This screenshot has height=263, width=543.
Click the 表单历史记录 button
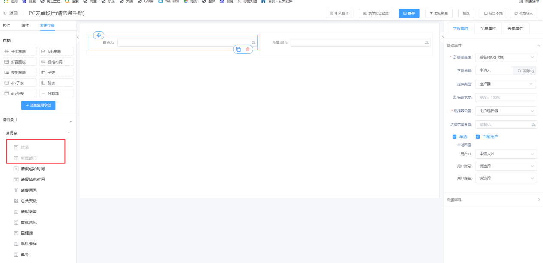[376, 13]
